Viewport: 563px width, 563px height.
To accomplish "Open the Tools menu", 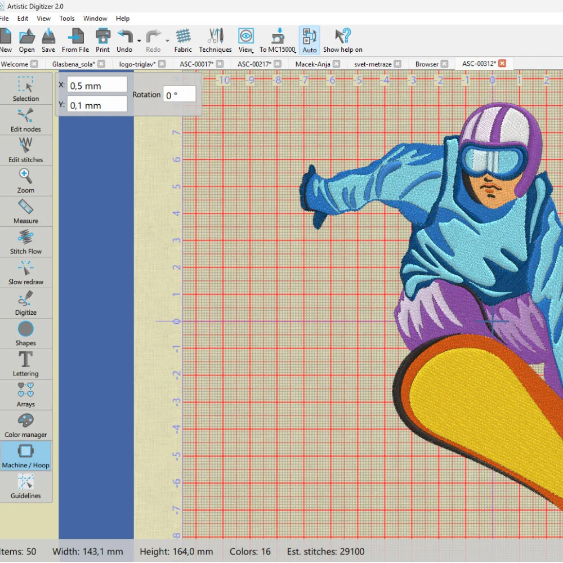I will (67, 19).
